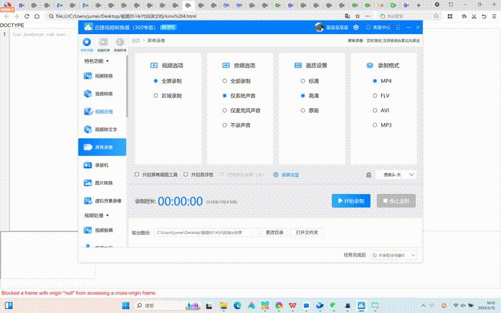The height and width of the screenshot is (313, 501).
Task: Open 录屏设置 gear settings
Action: click(286, 175)
